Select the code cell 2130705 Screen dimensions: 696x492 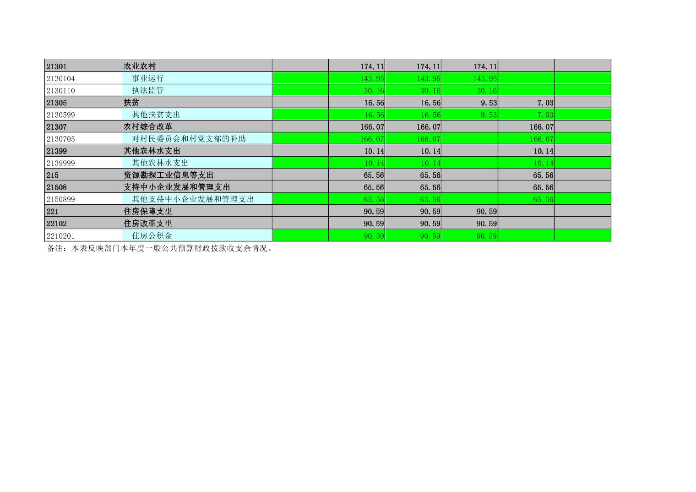pyautogui.click(x=83, y=139)
